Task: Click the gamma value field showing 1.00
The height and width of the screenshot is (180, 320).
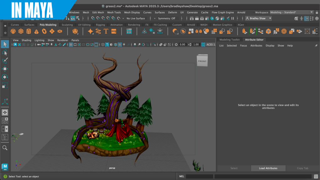Action: [196, 45]
